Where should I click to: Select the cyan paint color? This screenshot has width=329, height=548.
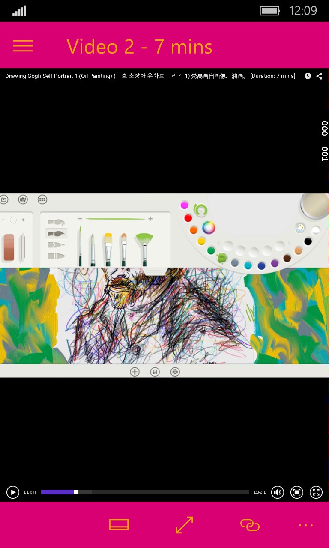(248, 265)
